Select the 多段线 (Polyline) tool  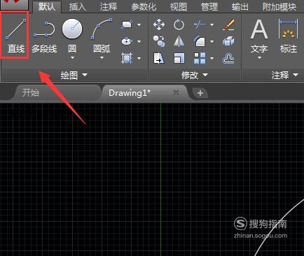(44, 37)
